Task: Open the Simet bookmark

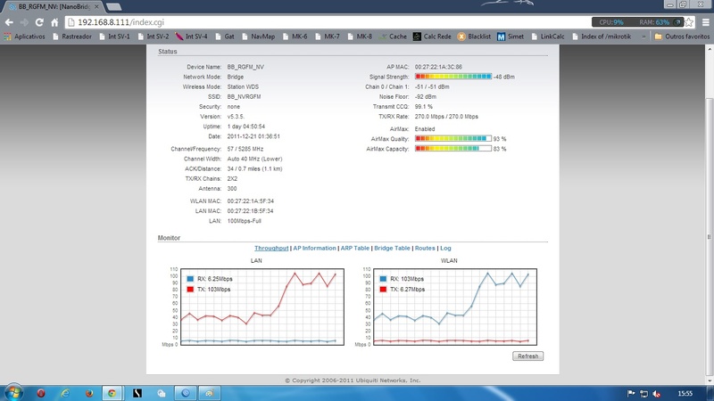Action: coord(511,37)
